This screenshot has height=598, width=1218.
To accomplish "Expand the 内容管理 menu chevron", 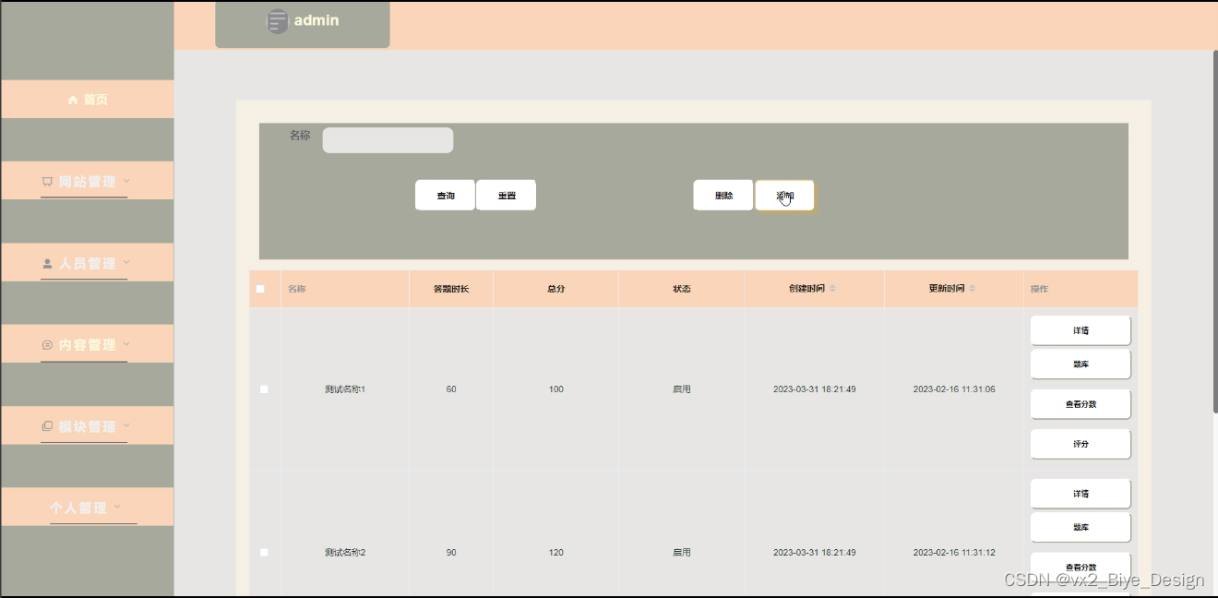I will click(x=126, y=344).
